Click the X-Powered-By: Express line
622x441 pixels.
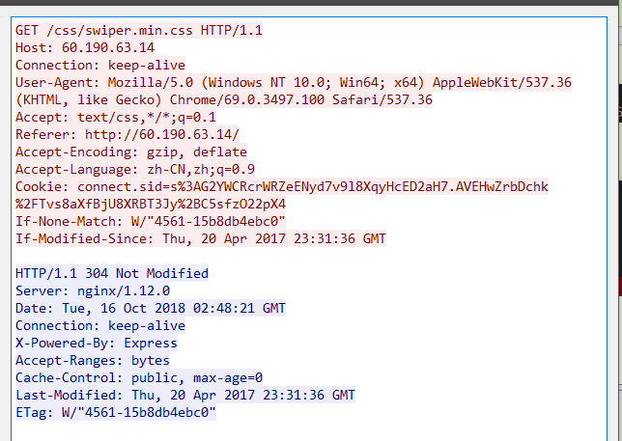coord(97,344)
